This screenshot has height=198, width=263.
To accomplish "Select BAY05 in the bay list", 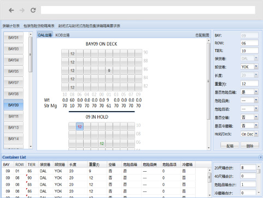I will click(14, 71).
